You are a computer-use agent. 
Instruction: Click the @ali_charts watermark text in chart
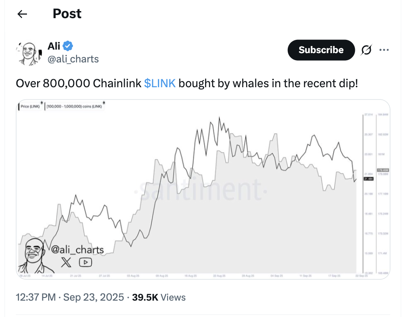click(77, 250)
